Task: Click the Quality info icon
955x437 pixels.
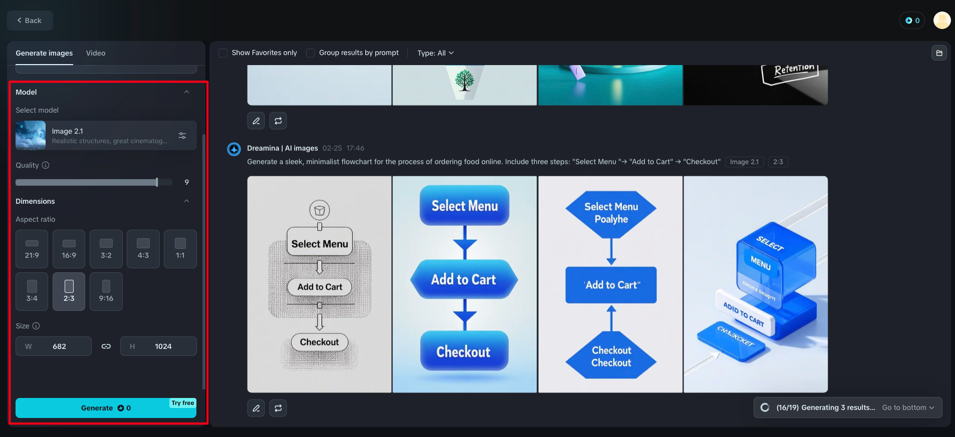Action: pos(46,165)
